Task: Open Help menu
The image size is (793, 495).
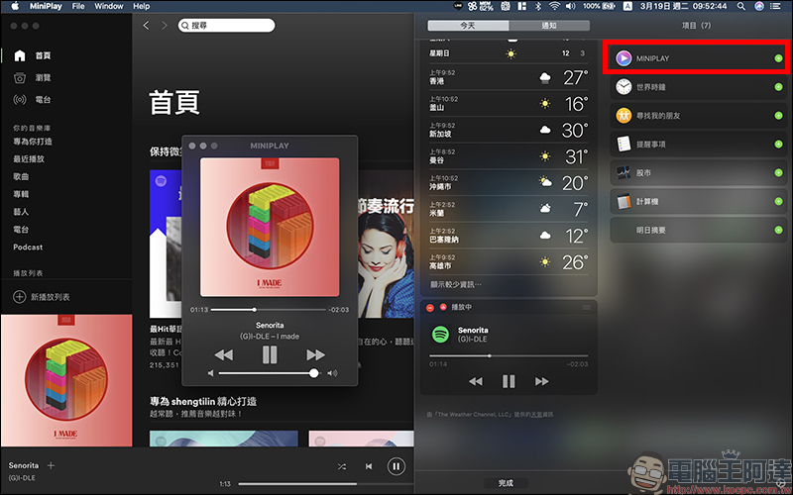Action: (142, 6)
